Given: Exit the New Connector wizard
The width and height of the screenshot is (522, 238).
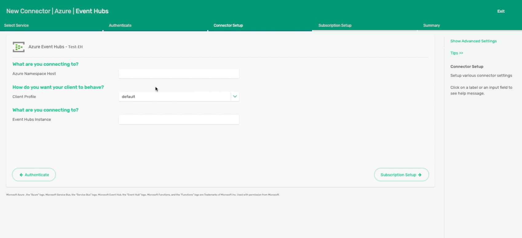Looking at the screenshot, I should pos(501,11).
